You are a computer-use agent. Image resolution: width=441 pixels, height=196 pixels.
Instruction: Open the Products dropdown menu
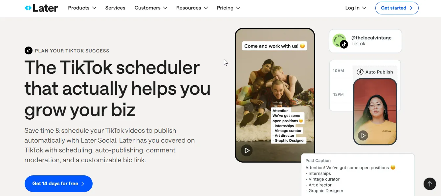click(x=82, y=8)
